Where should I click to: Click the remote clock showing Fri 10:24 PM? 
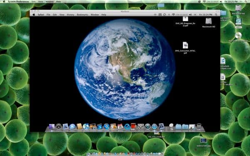(206, 15)
